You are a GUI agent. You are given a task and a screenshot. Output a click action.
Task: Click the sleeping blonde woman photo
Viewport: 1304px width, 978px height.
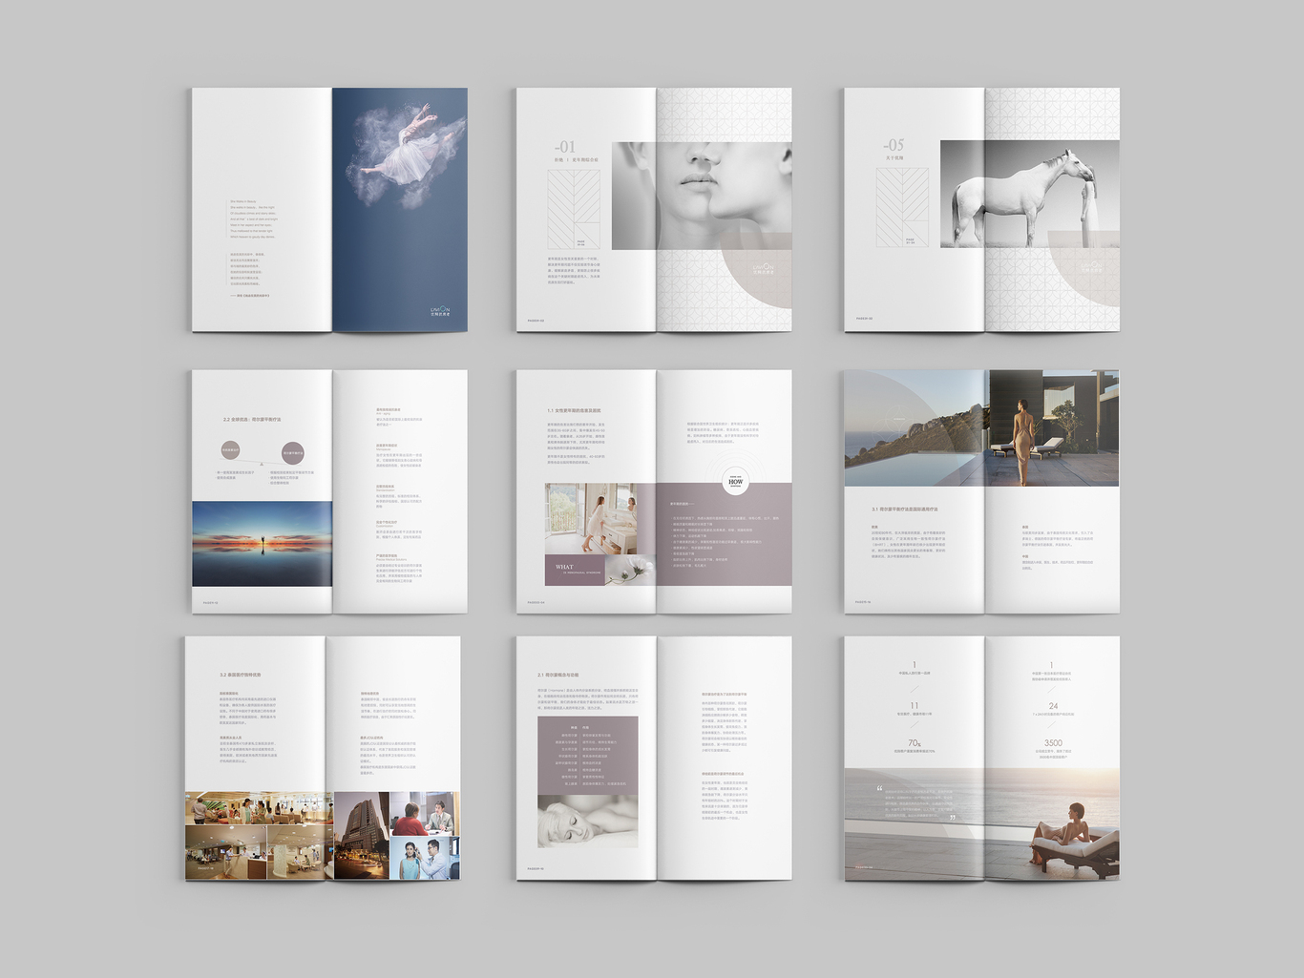click(588, 822)
